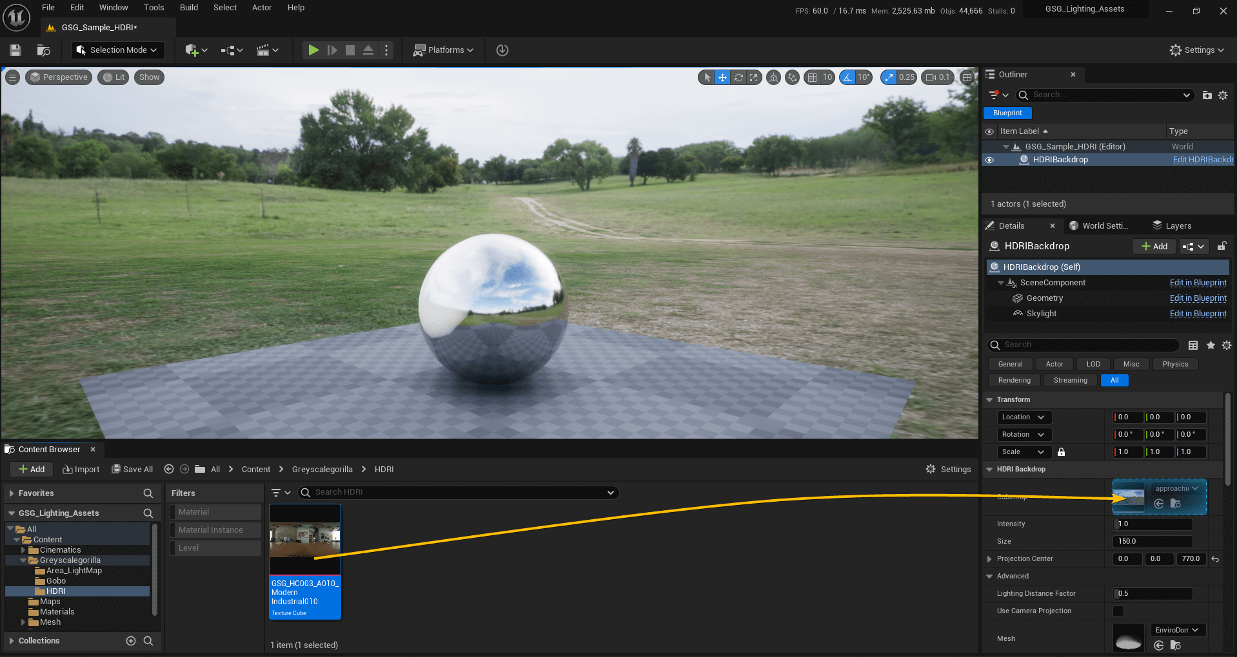Click the stop simulation button
Image resolution: width=1237 pixels, height=657 pixels.
(350, 50)
